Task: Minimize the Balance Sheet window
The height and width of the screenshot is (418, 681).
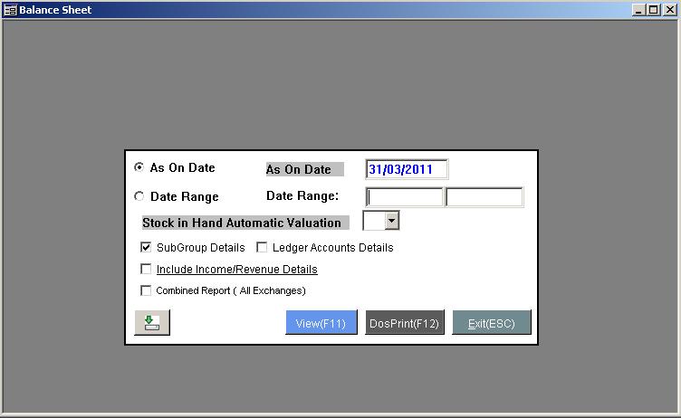Action: coord(639,10)
